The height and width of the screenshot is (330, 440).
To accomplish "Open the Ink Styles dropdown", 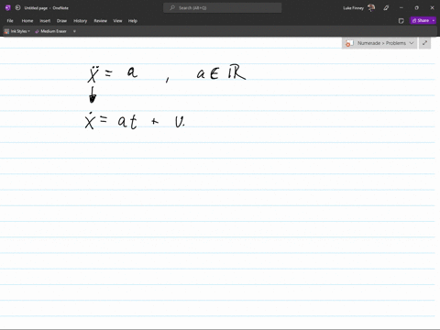I will click(17, 31).
